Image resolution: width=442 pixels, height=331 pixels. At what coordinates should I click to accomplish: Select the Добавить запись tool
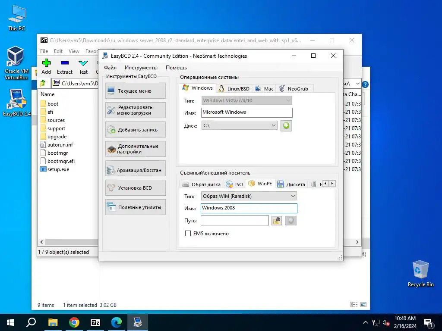[x=135, y=130]
